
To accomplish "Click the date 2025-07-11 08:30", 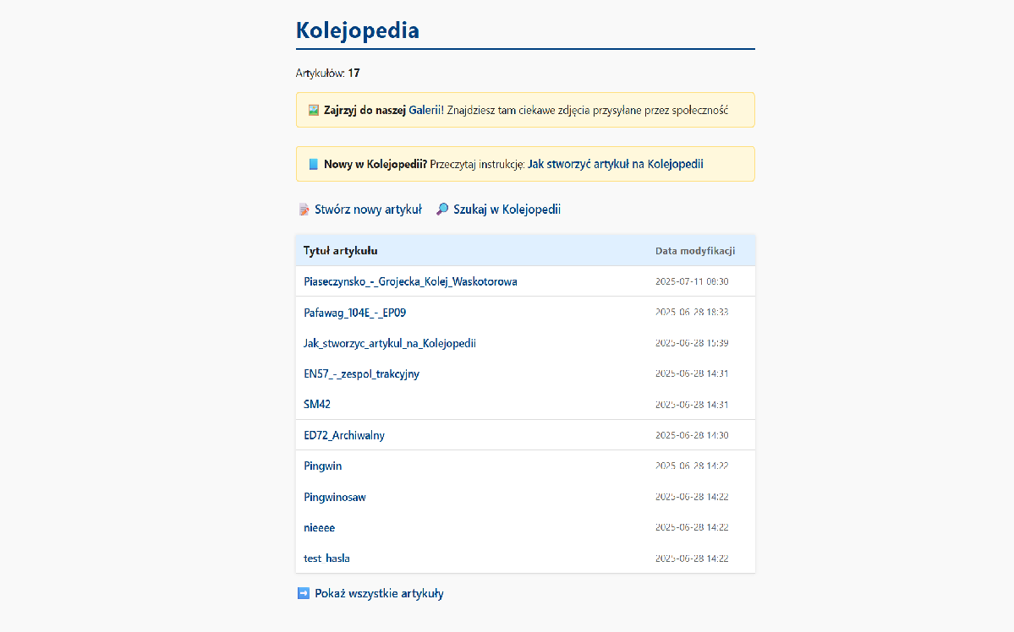I will click(x=692, y=281).
